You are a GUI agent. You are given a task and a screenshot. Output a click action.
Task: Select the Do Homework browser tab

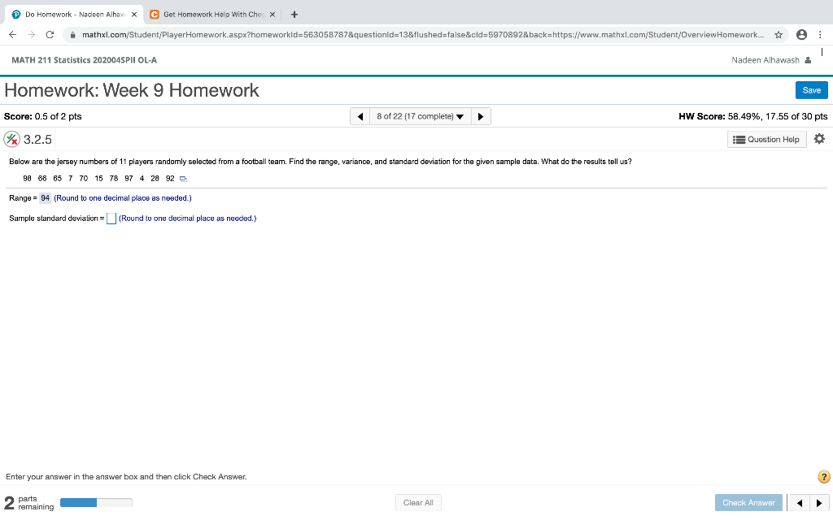tap(73, 13)
